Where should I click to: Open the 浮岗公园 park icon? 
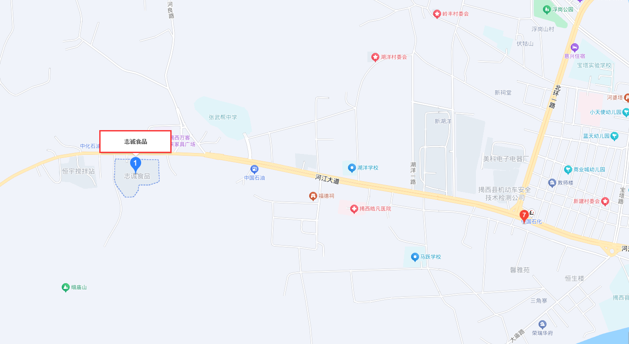coord(547,9)
